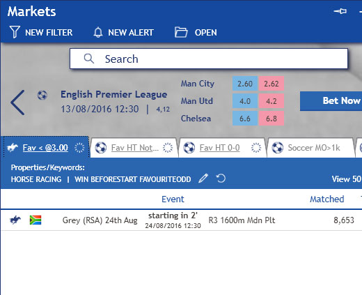Switch to the Fav HT Not... tab
This screenshot has height=295, width=362.
(134, 148)
